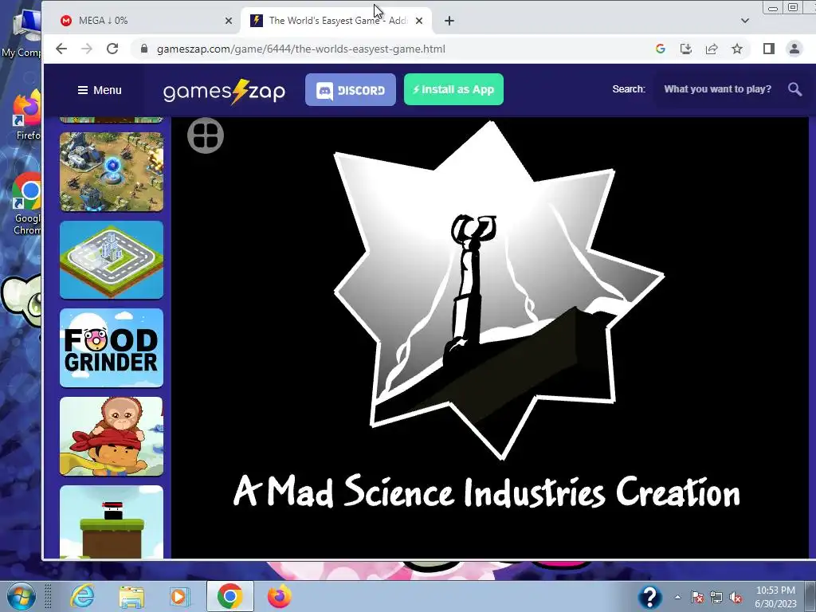Open a new tab with the plus button
Image resolution: width=816 pixels, height=612 pixels.
[x=449, y=21]
